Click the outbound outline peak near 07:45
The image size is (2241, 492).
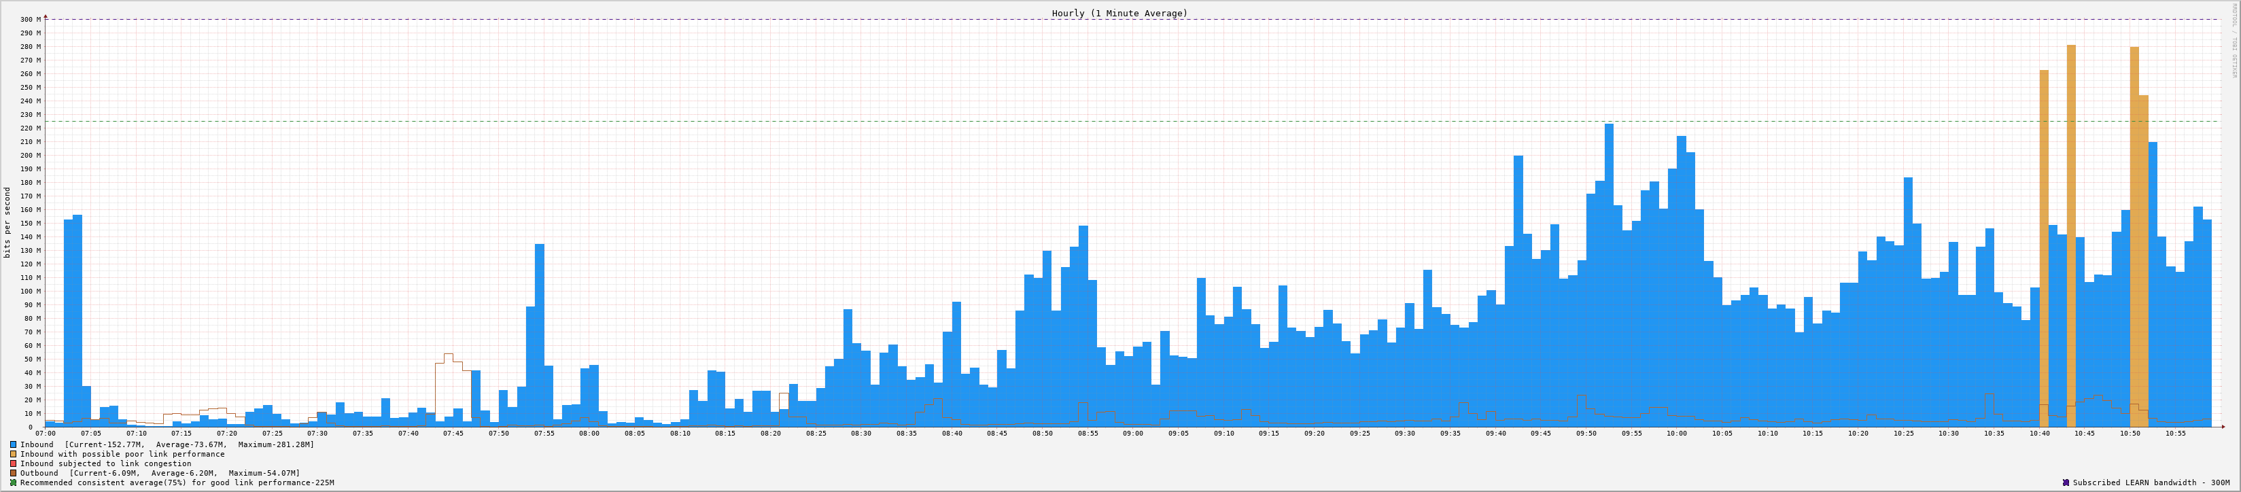(x=448, y=355)
